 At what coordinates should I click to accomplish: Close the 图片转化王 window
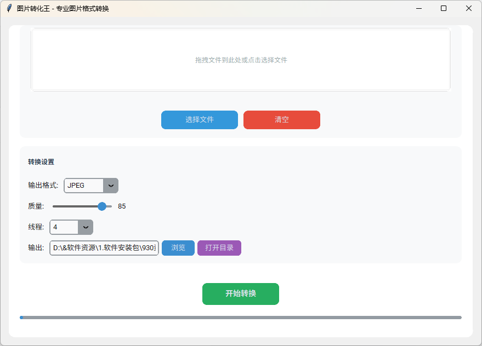coord(469,8)
